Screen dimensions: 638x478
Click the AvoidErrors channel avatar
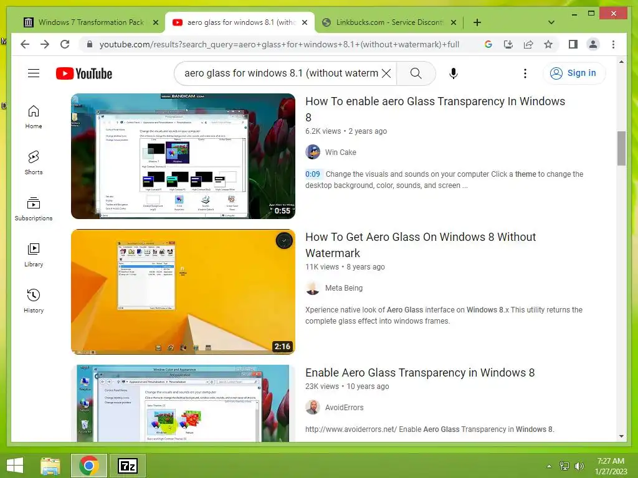point(313,407)
